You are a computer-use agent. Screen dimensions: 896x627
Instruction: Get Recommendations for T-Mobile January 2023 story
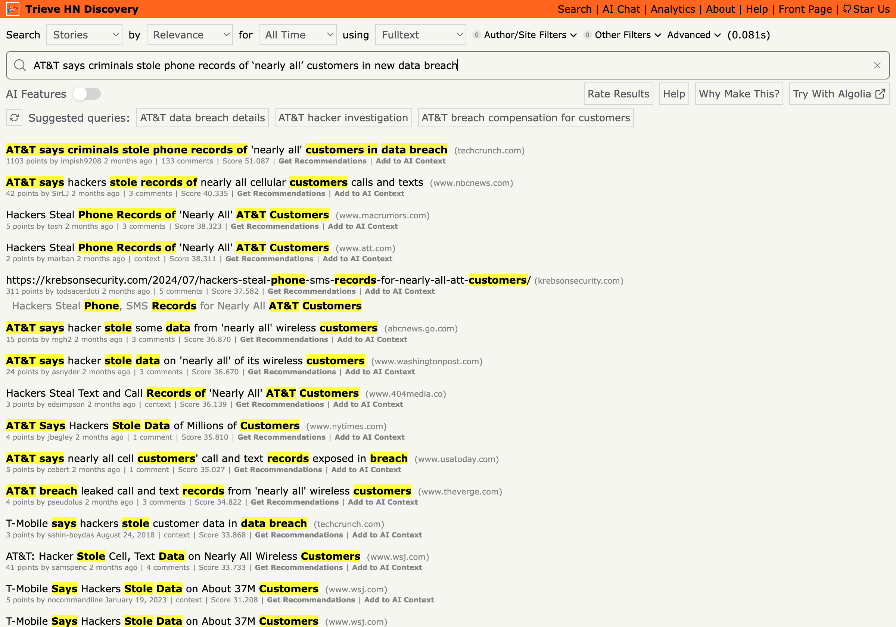pos(311,600)
